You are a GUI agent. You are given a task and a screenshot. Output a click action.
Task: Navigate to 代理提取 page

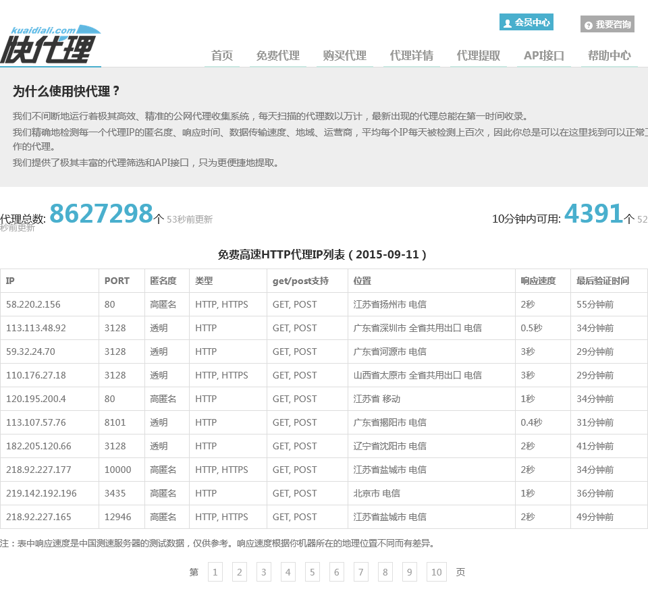(x=479, y=55)
